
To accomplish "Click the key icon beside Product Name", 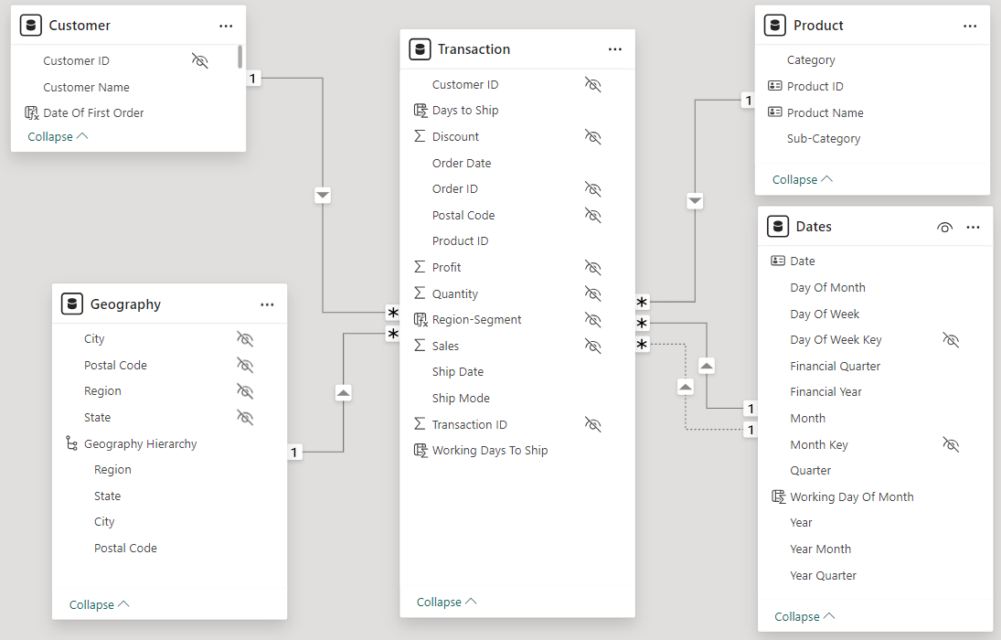I will pyautogui.click(x=775, y=112).
